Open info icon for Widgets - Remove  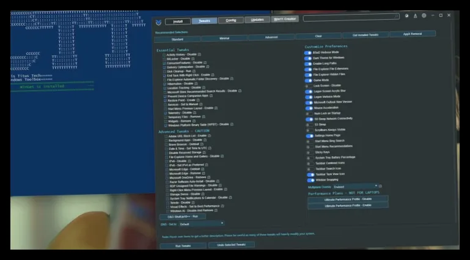click(194, 121)
